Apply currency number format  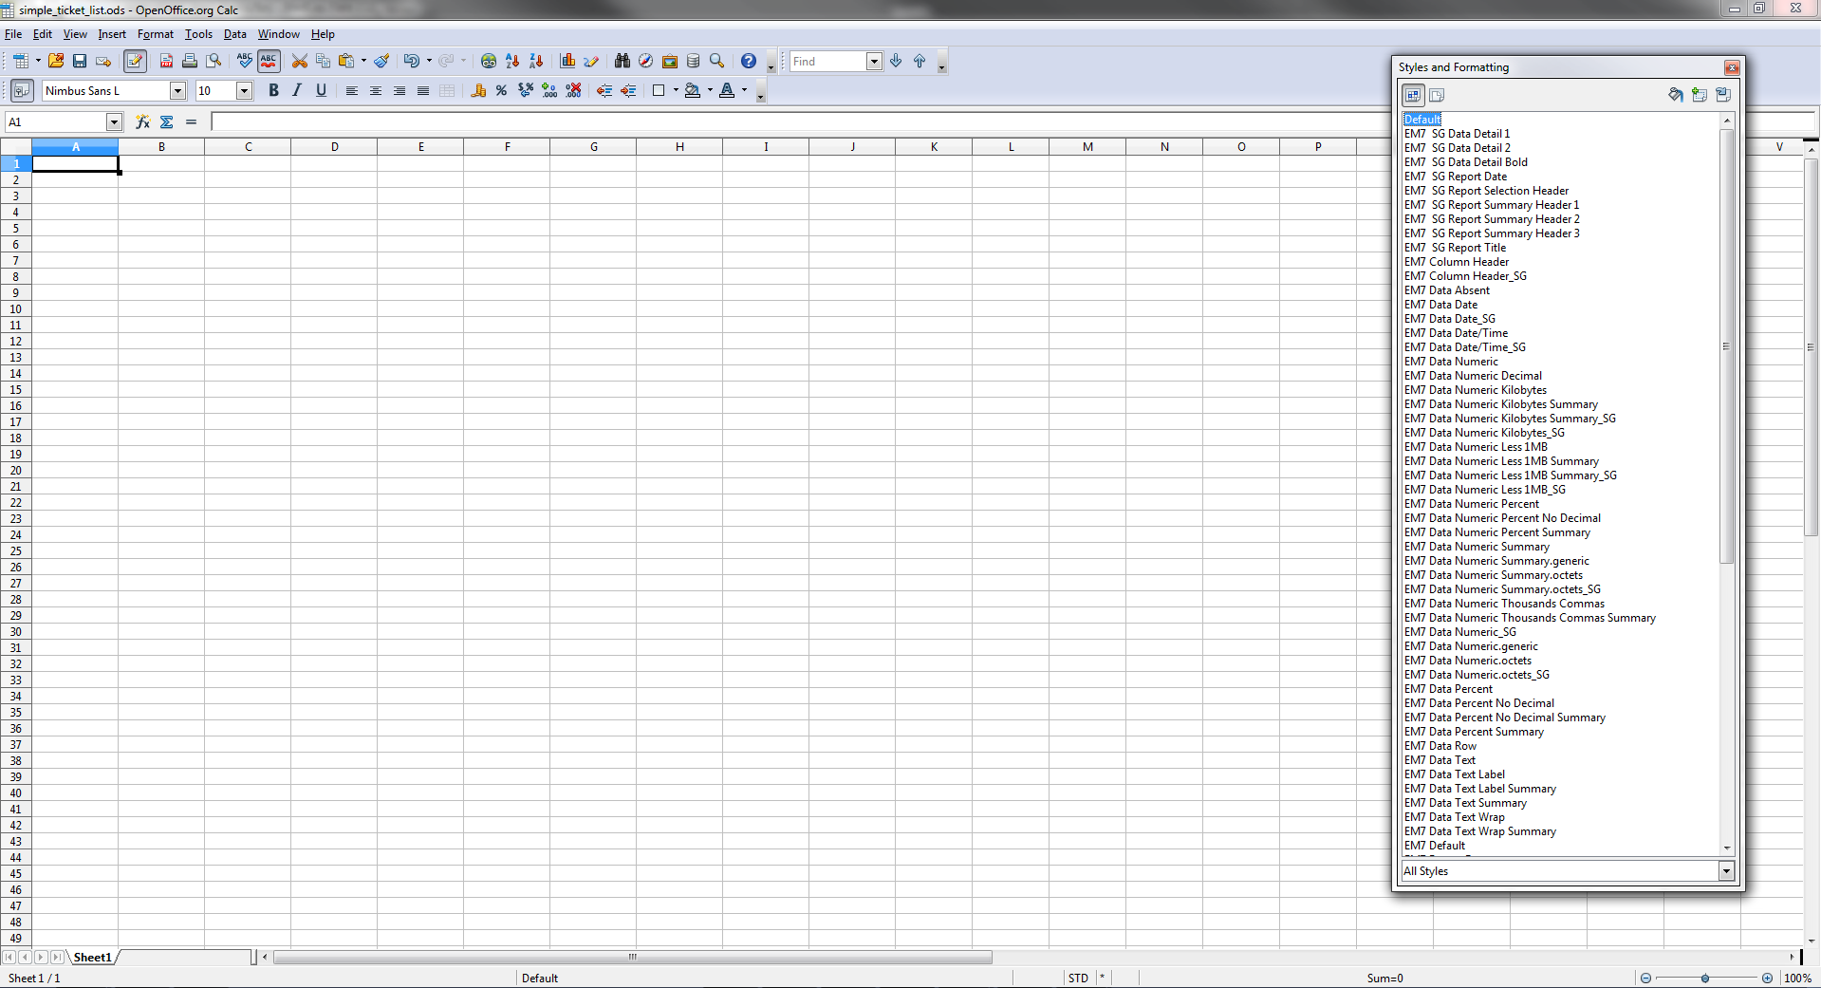pyautogui.click(x=478, y=90)
